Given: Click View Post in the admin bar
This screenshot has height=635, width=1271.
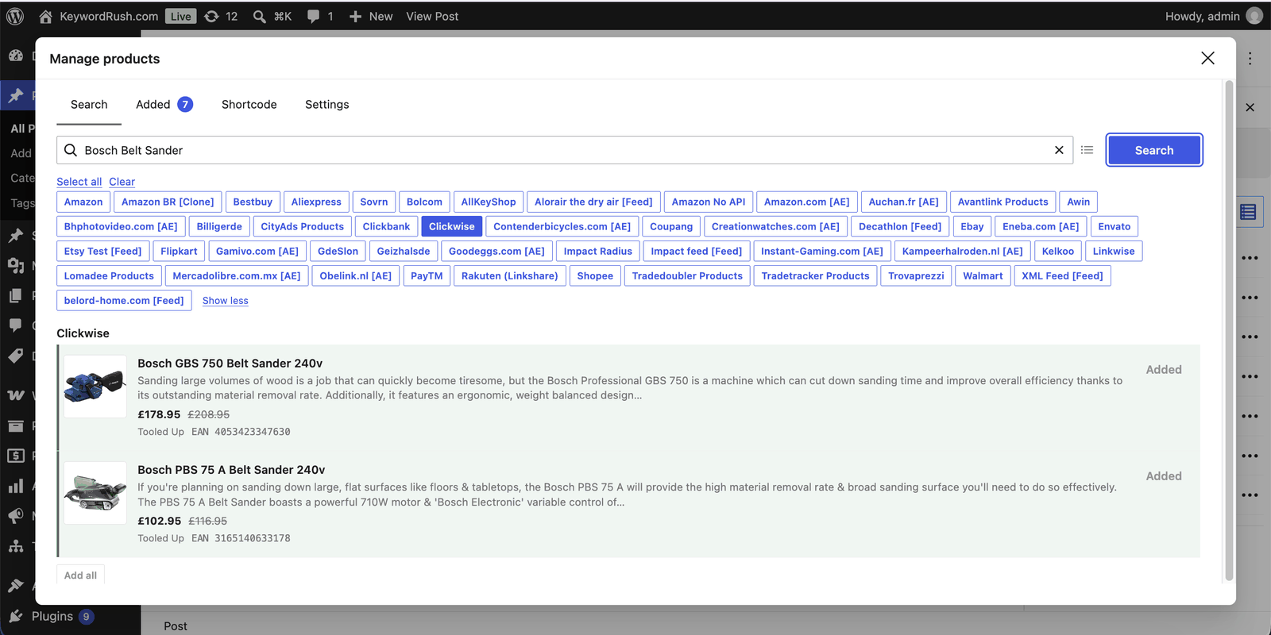Looking at the screenshot, I should tap(432, 16).
